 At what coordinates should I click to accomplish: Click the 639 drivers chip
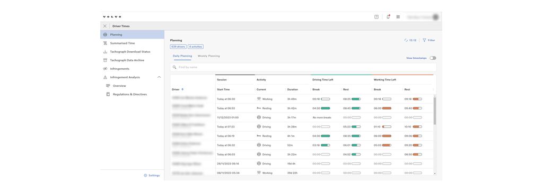[178, 46]
